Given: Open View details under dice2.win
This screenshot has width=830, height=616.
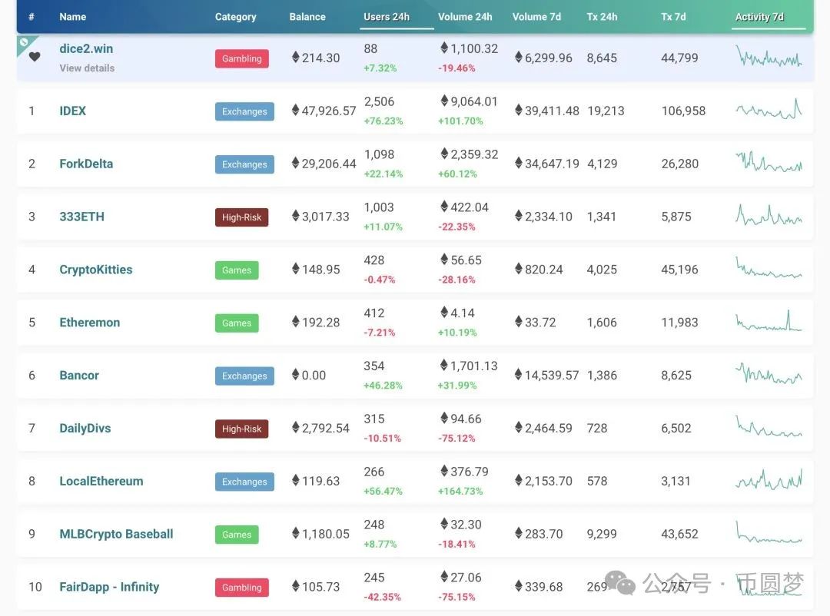Looking at the screenshot, I should click(87, 68).
